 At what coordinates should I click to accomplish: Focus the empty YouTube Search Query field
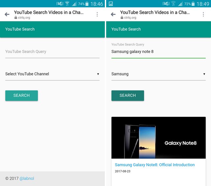[52, 52]
